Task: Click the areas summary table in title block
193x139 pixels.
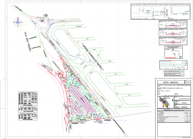Action: 174,117
